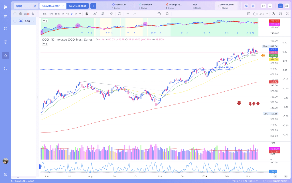Open chart settings gear at top right
This screenshot has height=183, width=292.
(x=280, y=14)
